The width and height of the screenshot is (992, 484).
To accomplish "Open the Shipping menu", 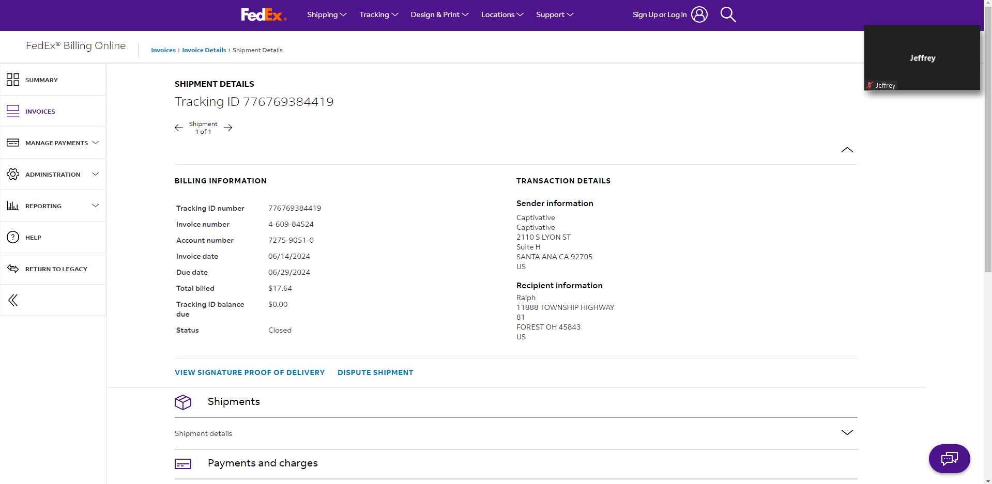I will (x=327, y=14).
